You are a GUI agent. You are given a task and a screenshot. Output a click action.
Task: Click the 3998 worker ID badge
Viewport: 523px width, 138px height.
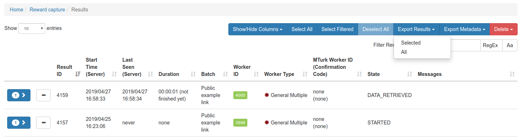(240, 123)
